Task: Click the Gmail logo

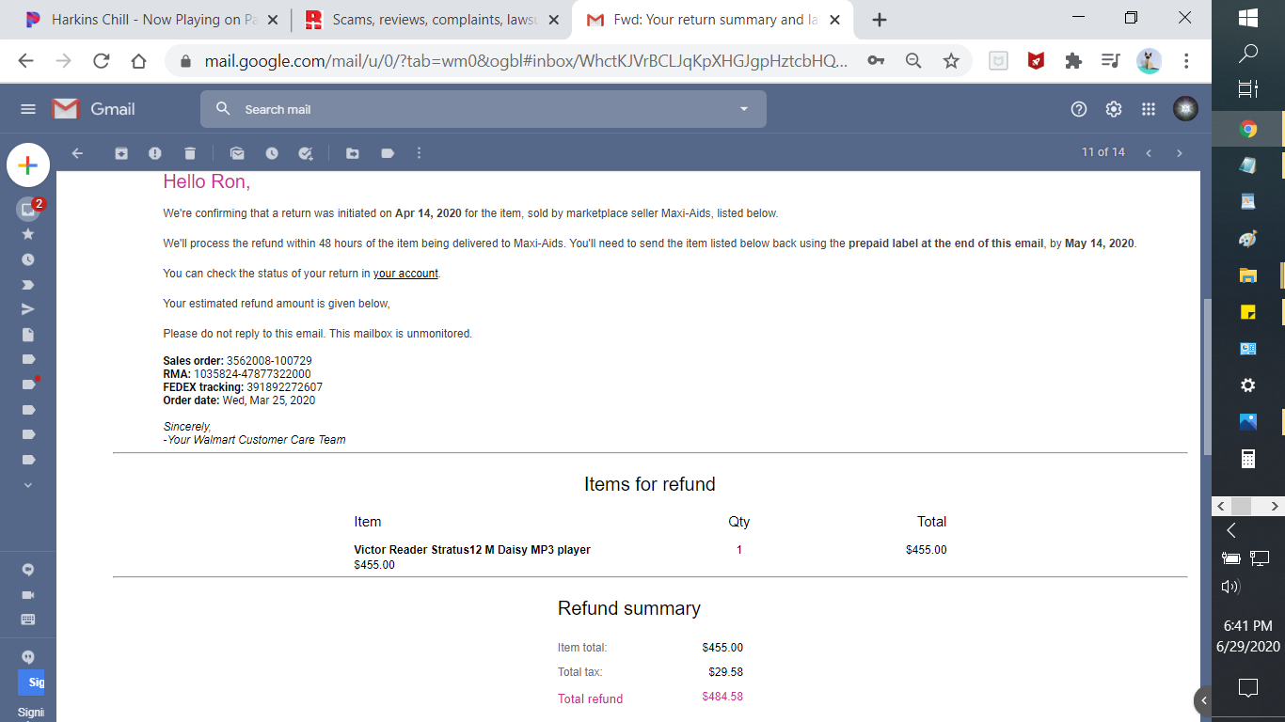Action: [x=93, y=109]
